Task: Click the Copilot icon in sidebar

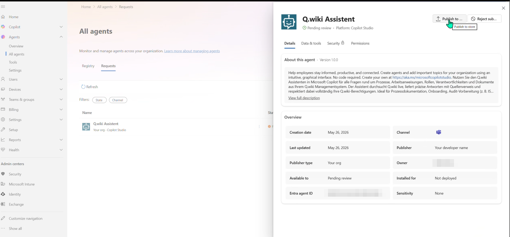Action: (3, 27)
